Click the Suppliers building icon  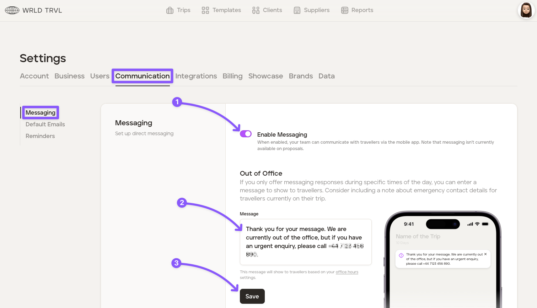pos(297,10)
